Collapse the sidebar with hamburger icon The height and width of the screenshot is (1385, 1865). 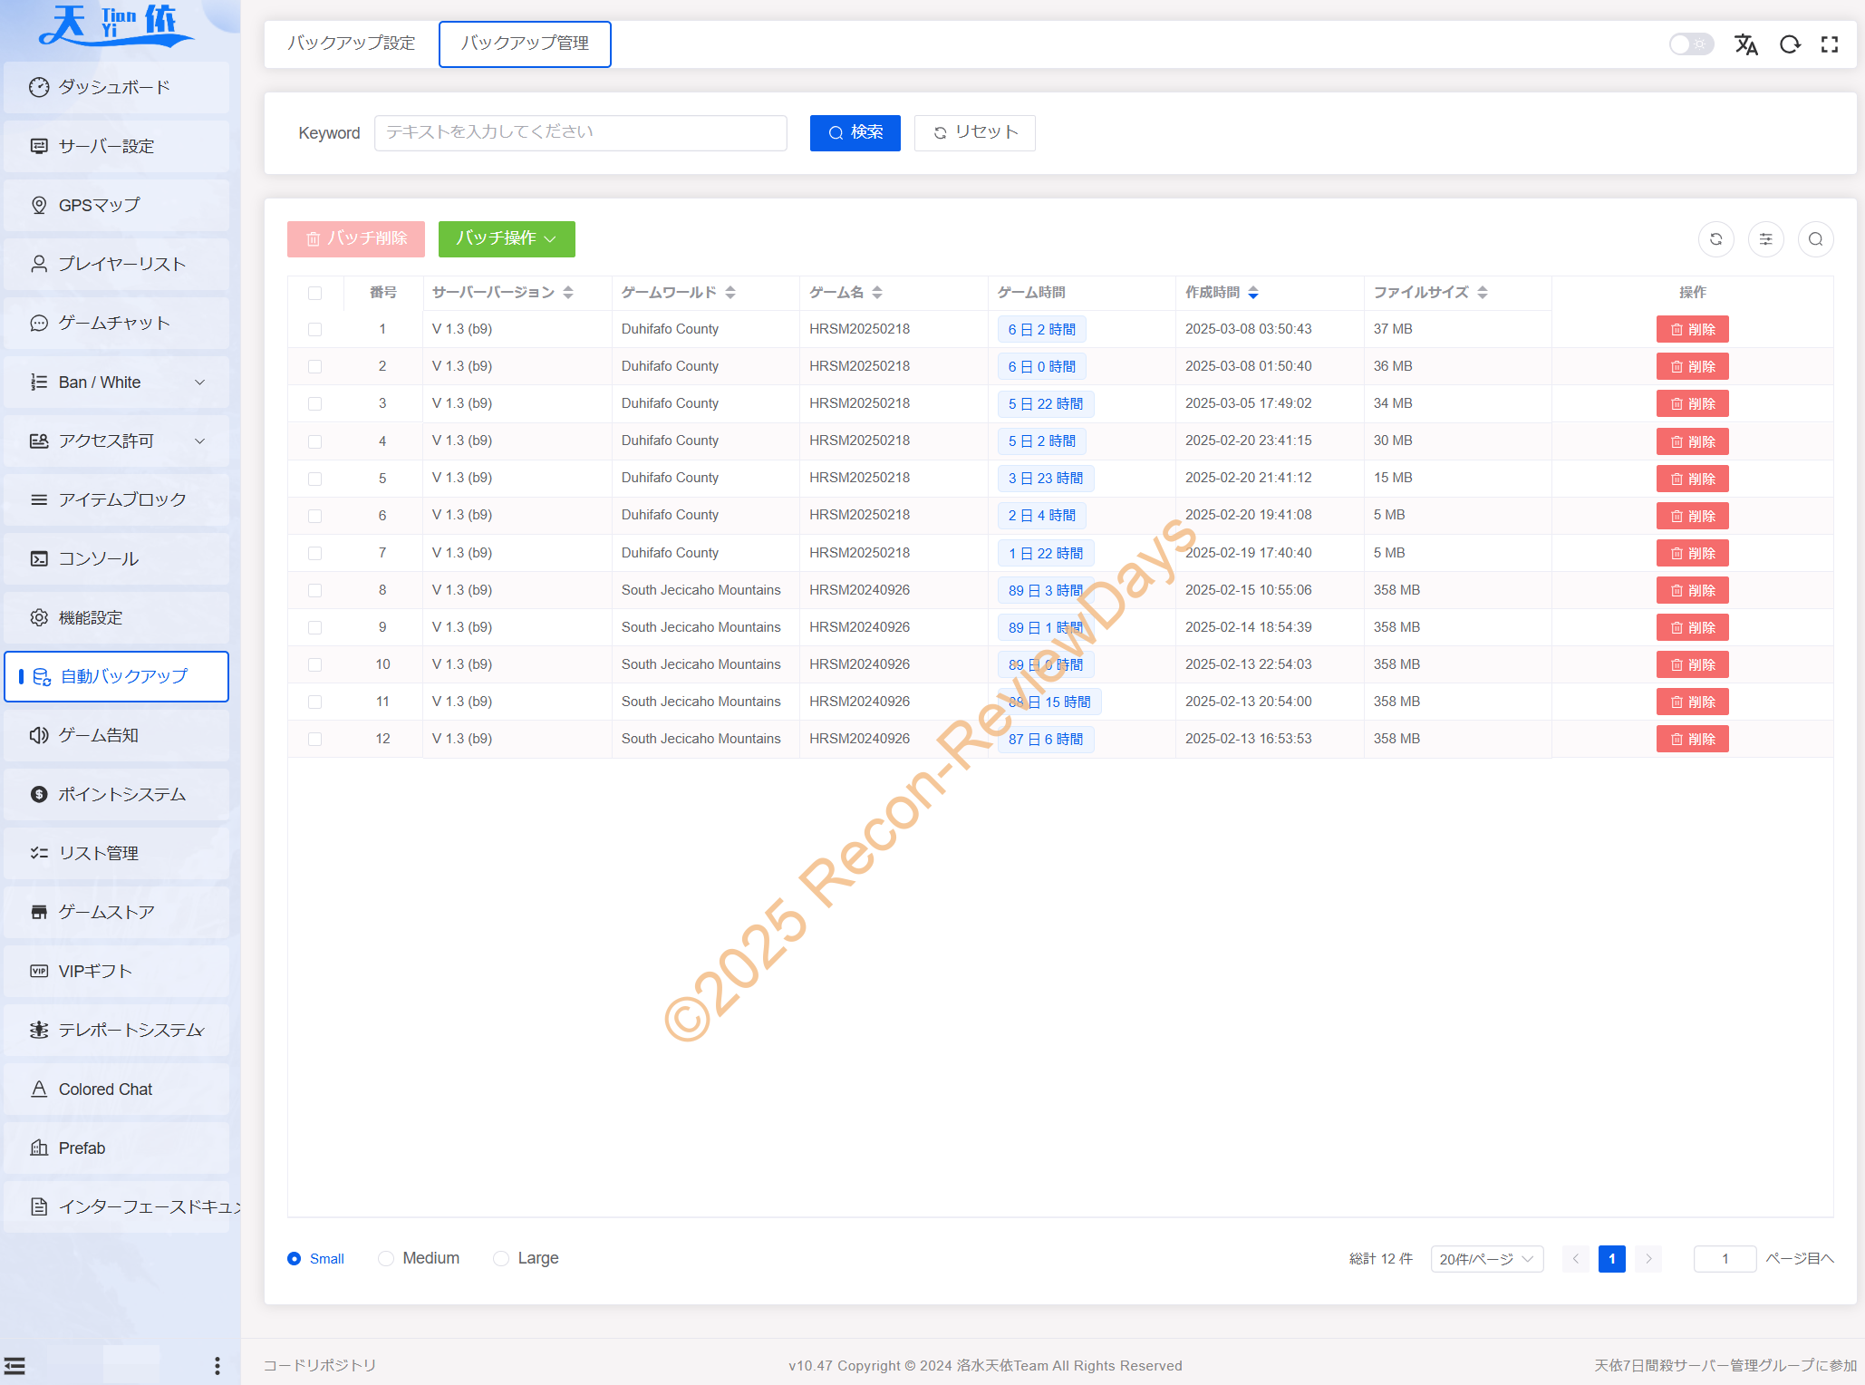[x=15, y=1365]
